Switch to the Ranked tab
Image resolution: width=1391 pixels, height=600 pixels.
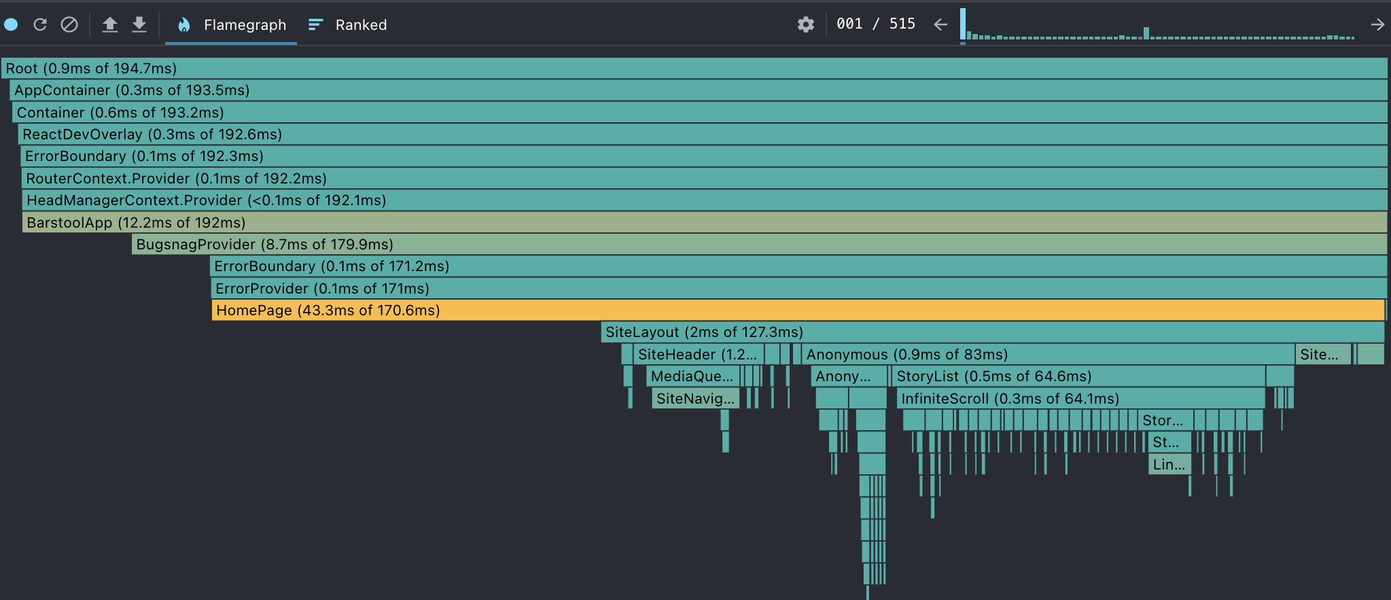pos(348,25)
